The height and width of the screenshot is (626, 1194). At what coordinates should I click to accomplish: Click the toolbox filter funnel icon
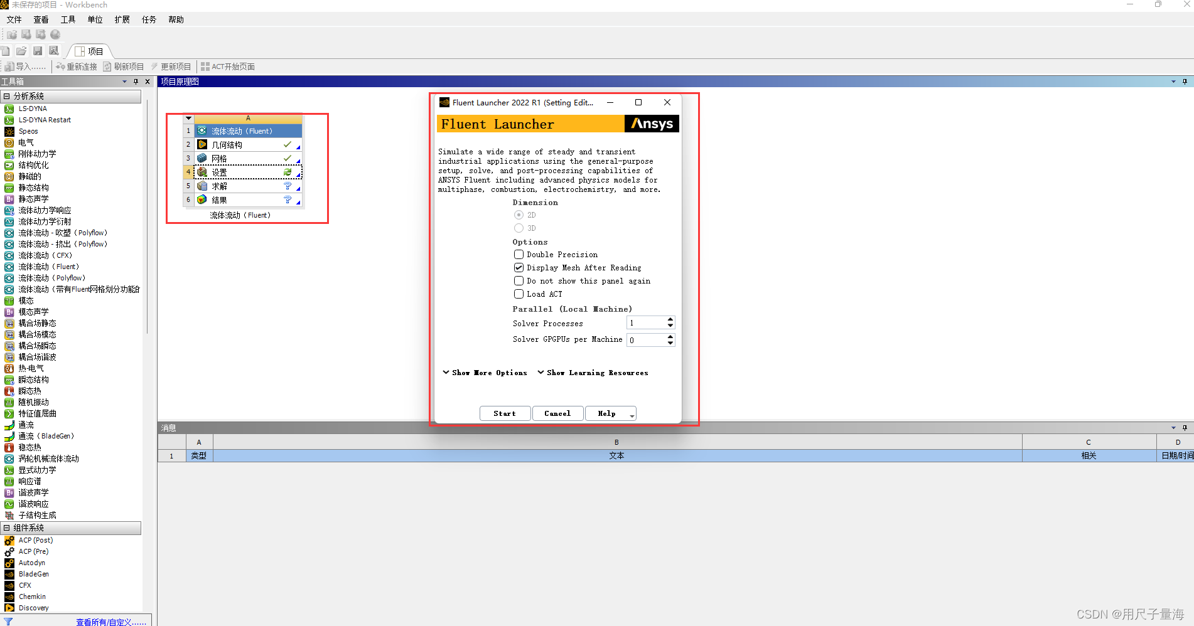point(8,622)
